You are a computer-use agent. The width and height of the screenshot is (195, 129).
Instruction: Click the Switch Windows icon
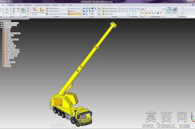[182, 10]
